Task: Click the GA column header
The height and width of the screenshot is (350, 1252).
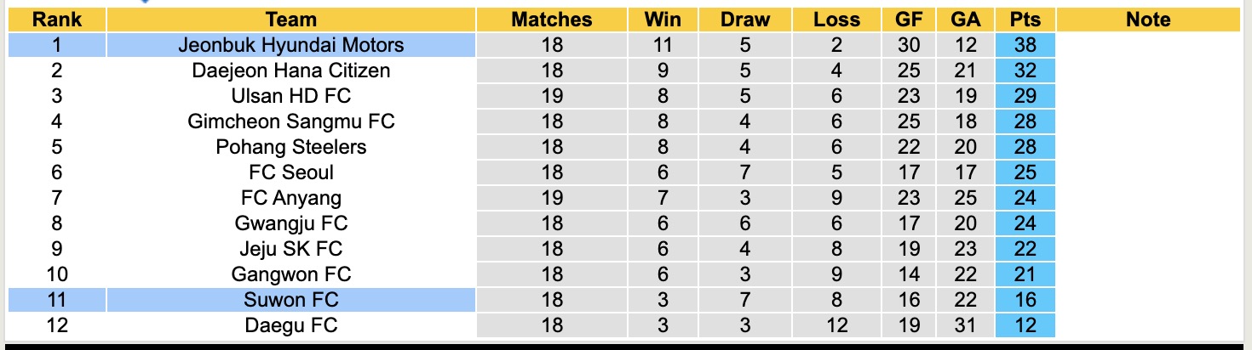Action: (x=965, y=20)
